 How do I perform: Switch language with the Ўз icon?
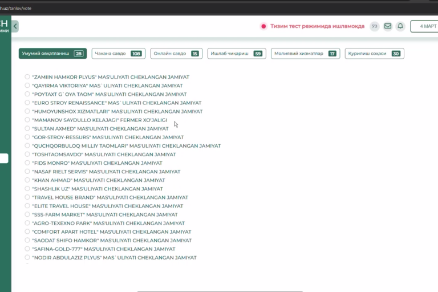pyautogui.click(x=374, y=26)
